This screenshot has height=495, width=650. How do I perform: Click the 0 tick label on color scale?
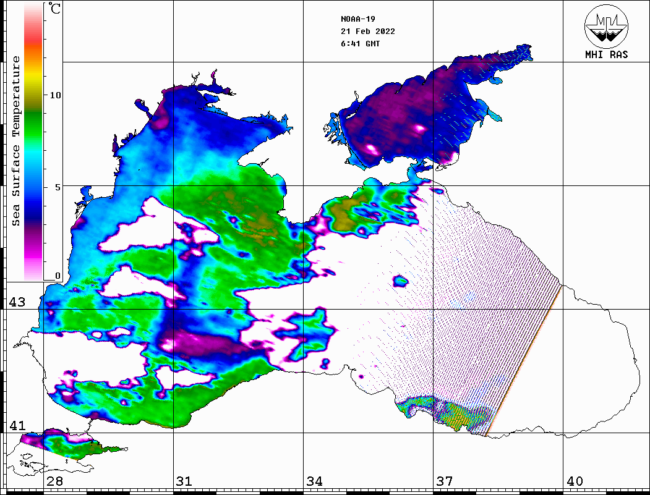58,276
